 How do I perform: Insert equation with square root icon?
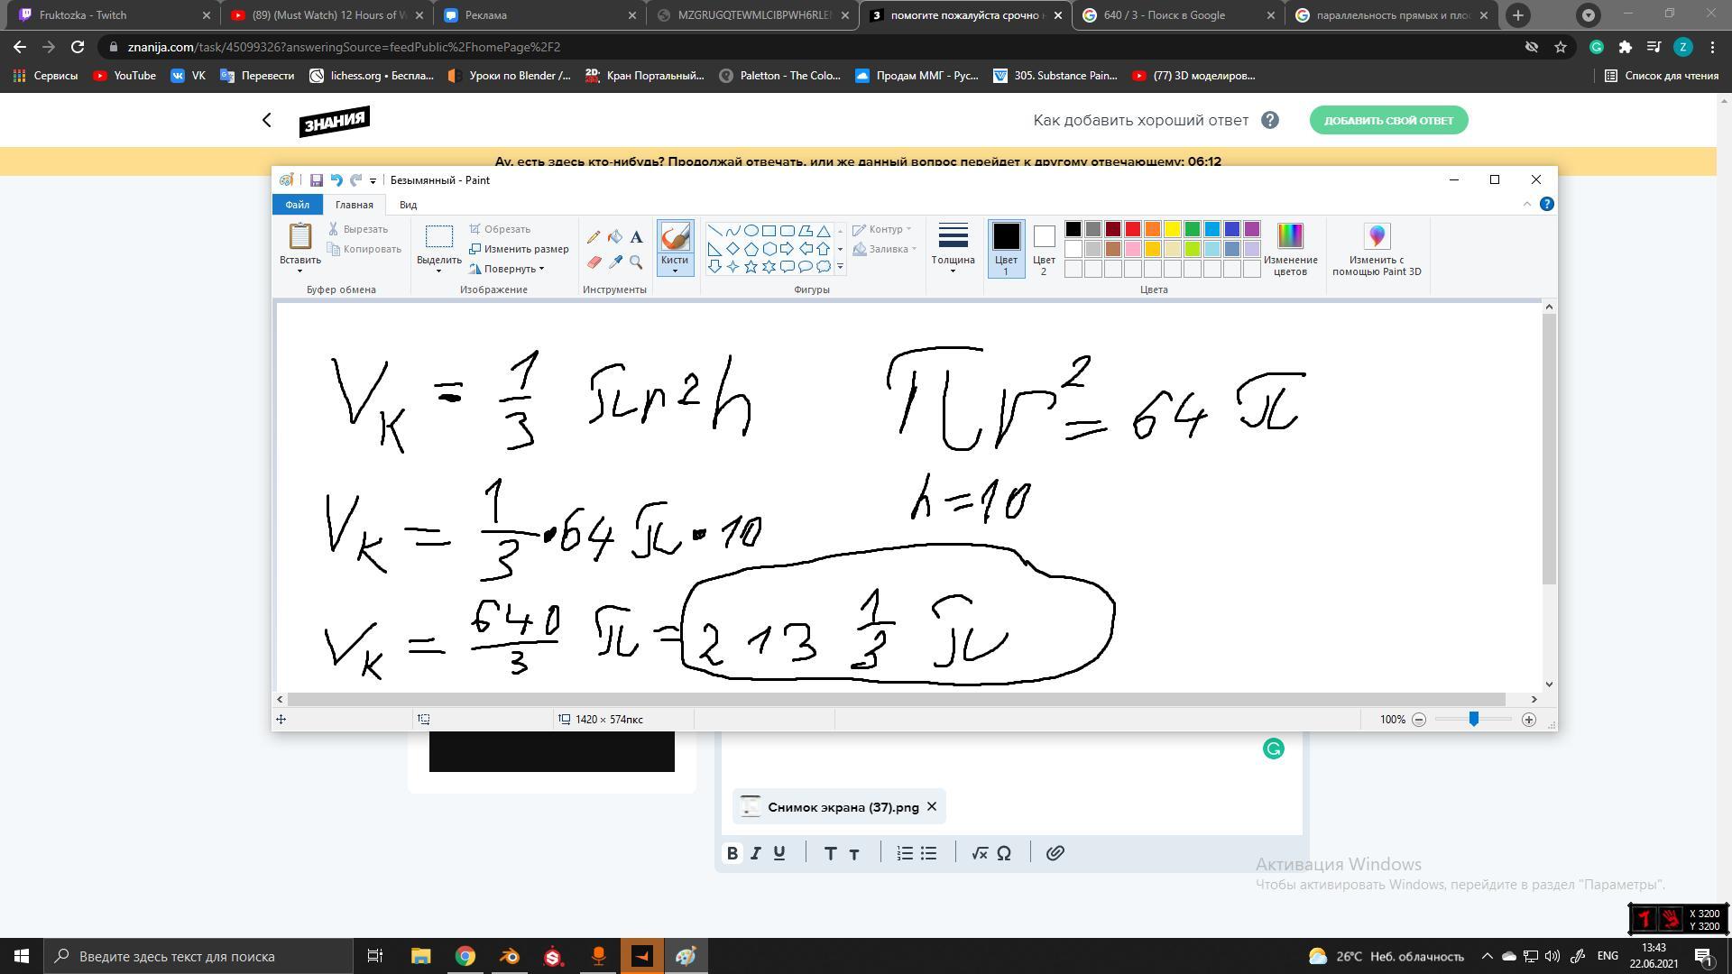click(x=980, y=853)
